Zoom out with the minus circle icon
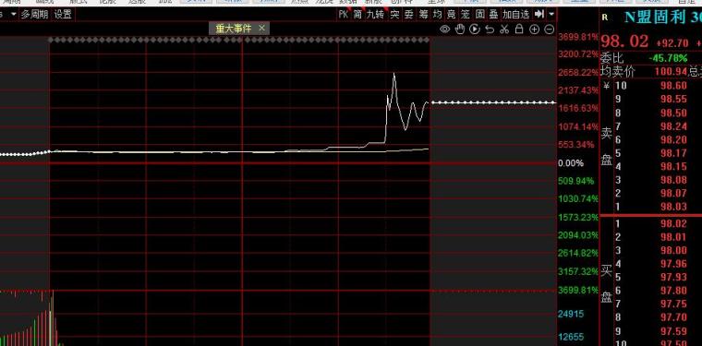This screenshot has width=702, height=346. pos(549,30)
